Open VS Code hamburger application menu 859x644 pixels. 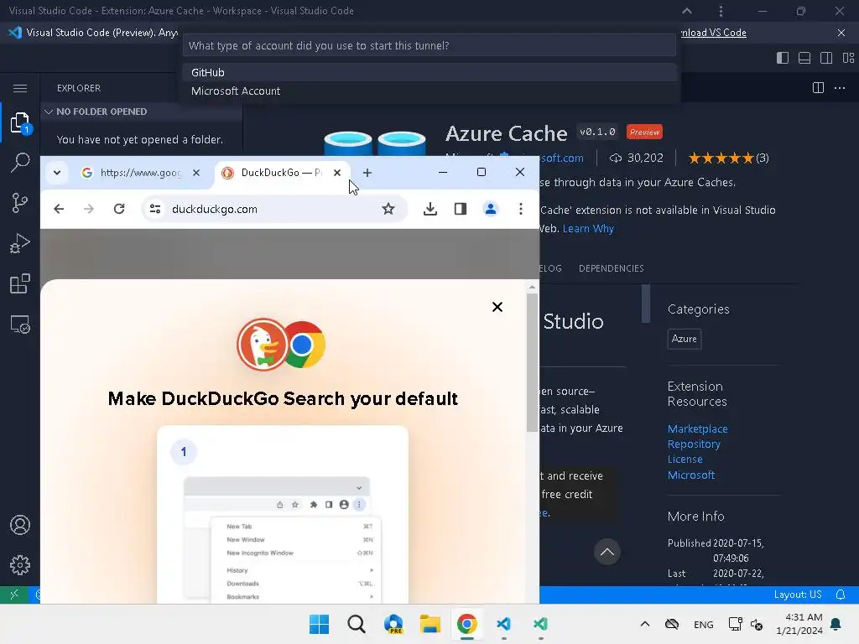pos(20,88)
